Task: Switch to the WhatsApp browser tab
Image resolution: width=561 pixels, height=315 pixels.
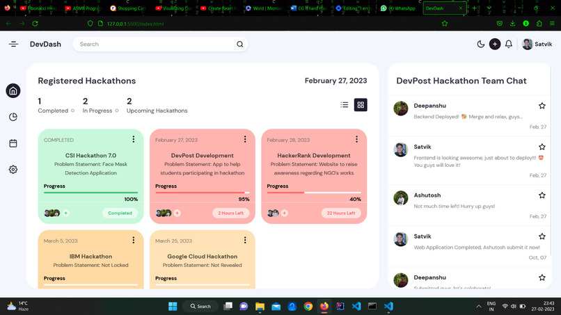Action: 400,8
